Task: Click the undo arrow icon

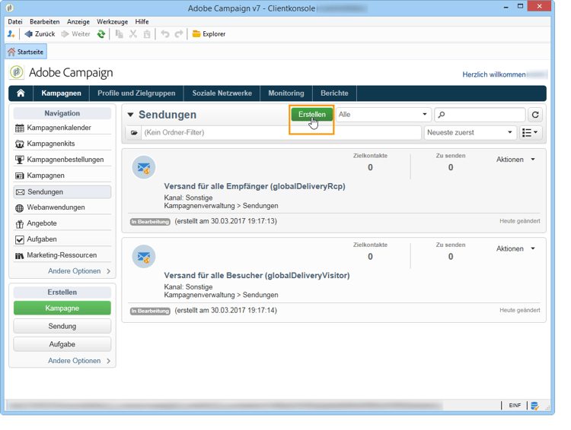Action: tap(165, 33)
